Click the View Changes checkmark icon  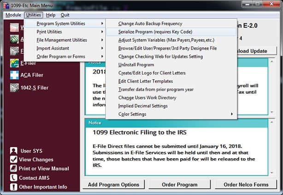(14, 159)
